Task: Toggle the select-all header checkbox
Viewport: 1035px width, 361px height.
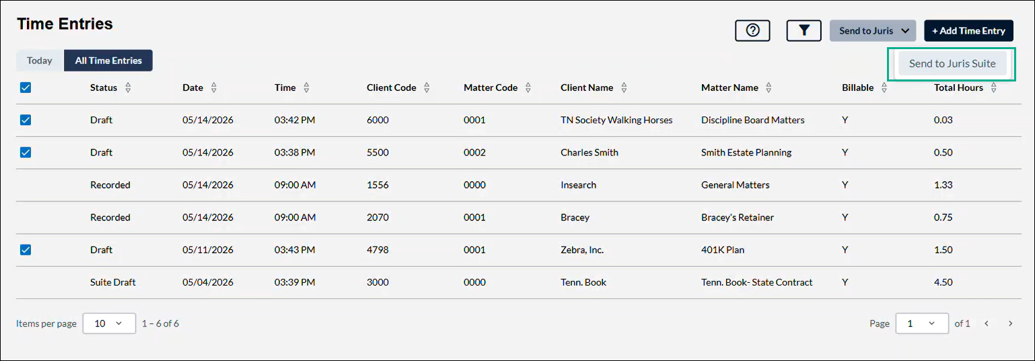Action: pos(26,88)
